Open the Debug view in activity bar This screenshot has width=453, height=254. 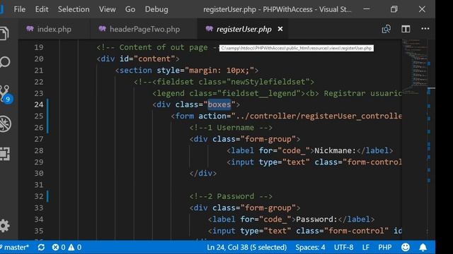[x=5, y=124]
